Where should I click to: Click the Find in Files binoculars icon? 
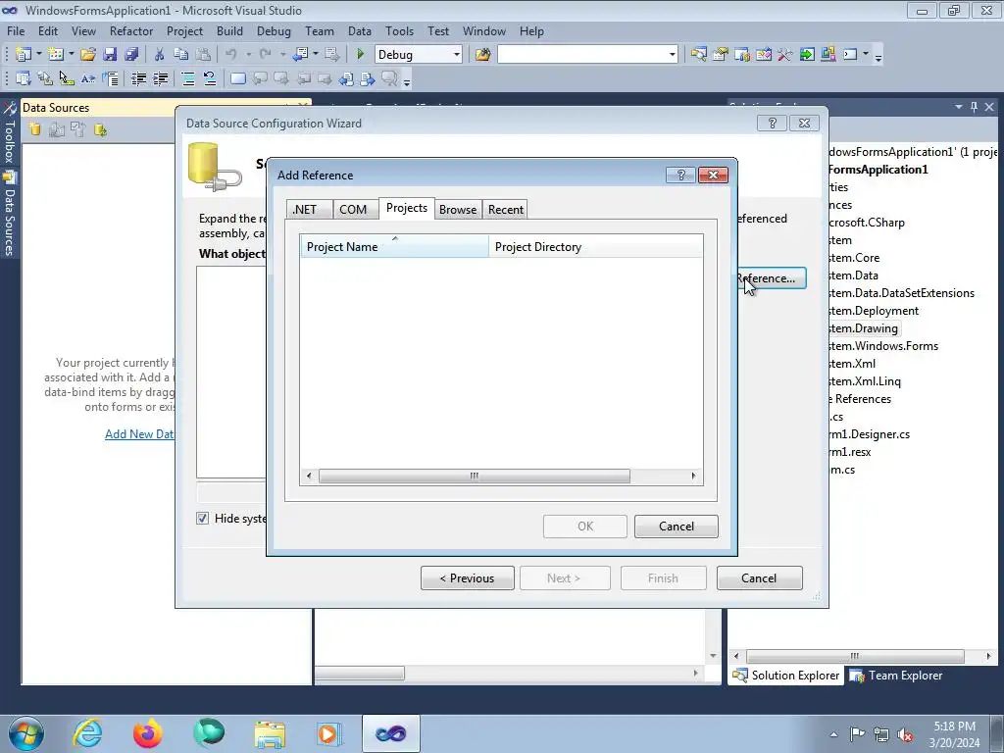click(482, 55)
